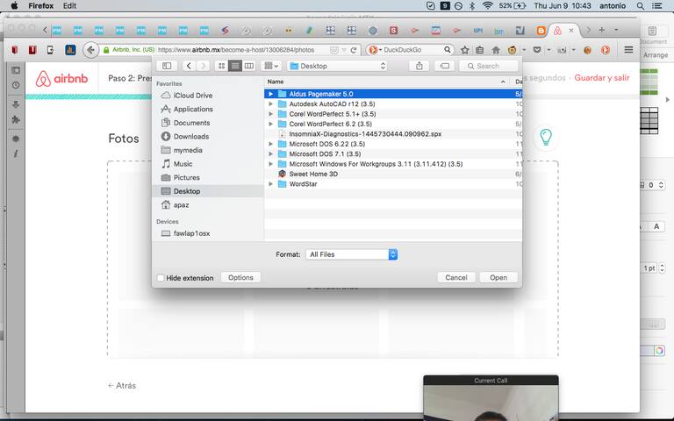Toggle Hide extension checkbox

161,278
